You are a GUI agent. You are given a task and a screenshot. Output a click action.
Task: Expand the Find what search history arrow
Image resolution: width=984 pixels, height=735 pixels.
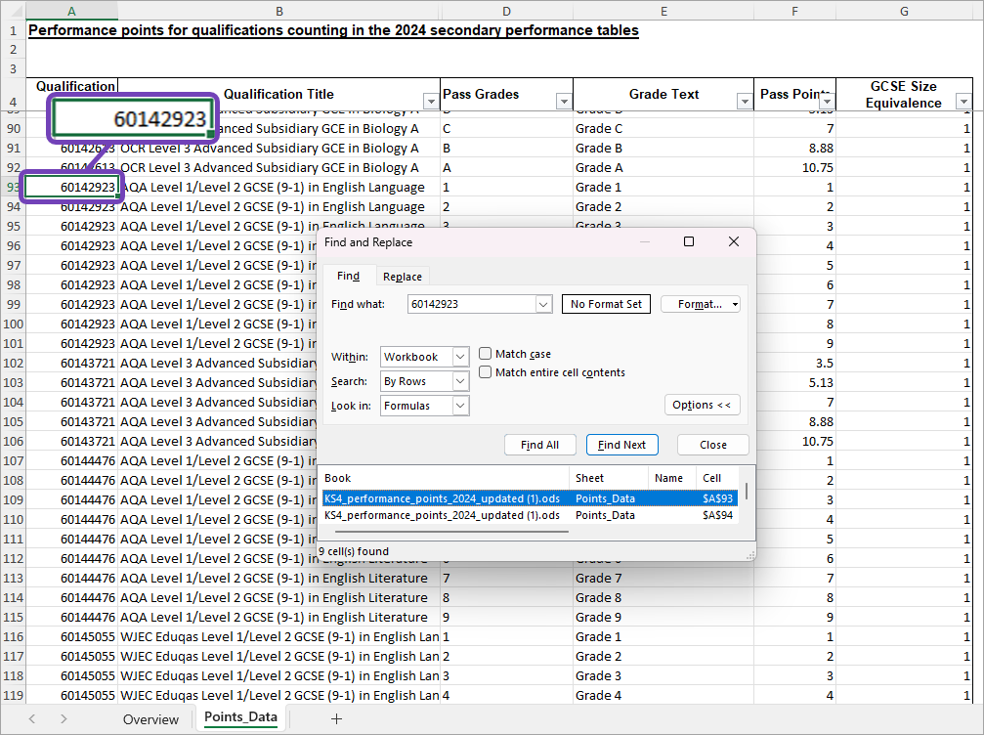pyautogui.click(x=543, y=304)
